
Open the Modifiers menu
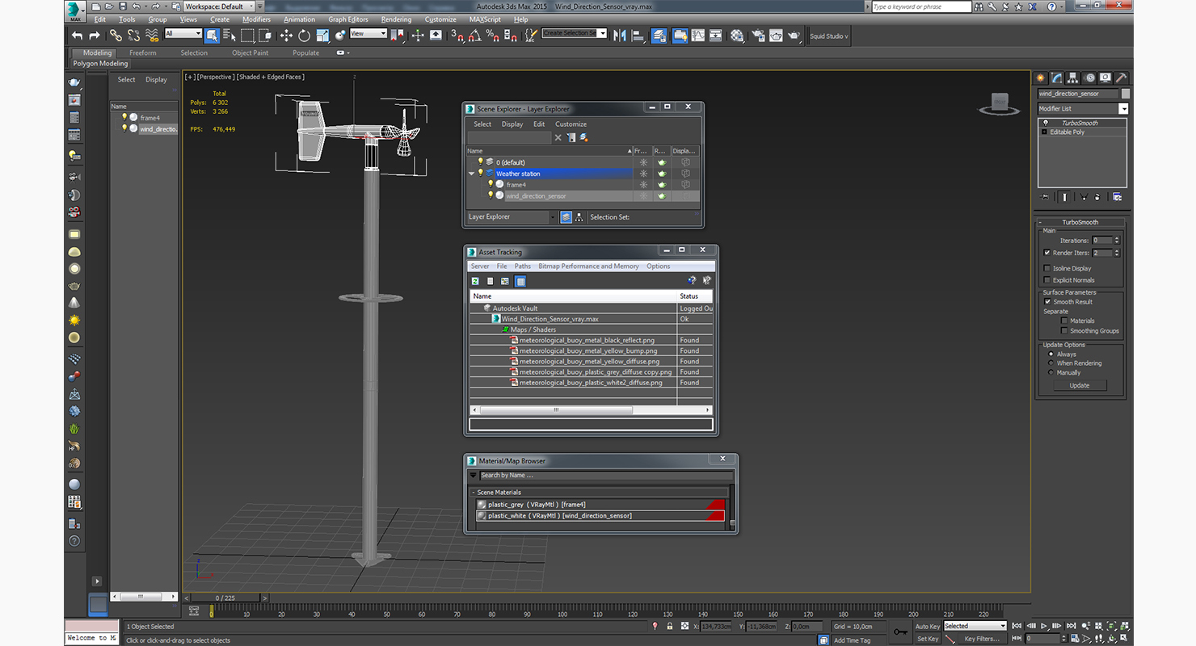256,19
